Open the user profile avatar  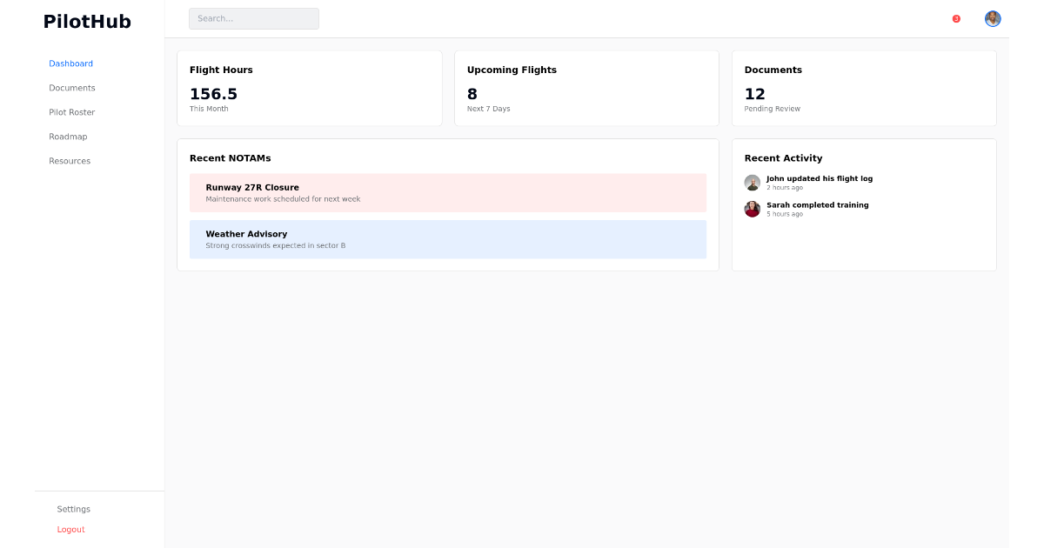coord(993,18)
